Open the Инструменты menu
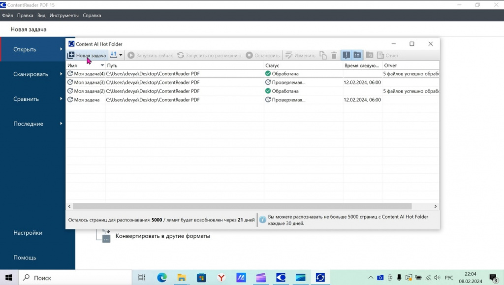This screenshot has width=504, height=285. tap(64, 15)
